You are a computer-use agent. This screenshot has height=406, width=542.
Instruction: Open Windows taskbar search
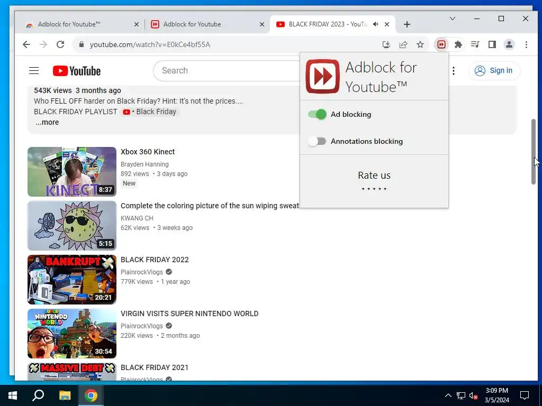[x=38, y=395]
